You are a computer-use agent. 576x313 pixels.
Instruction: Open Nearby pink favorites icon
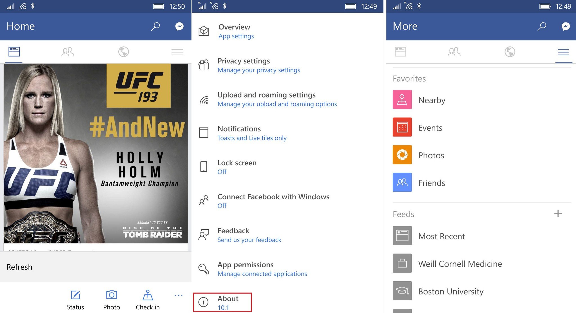point(402,100)
